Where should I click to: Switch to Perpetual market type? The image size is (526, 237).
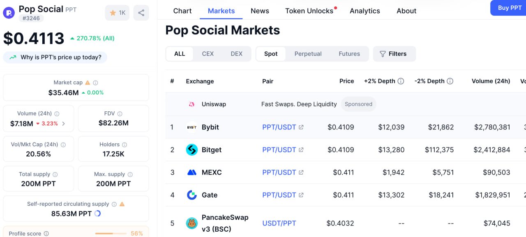308,54
